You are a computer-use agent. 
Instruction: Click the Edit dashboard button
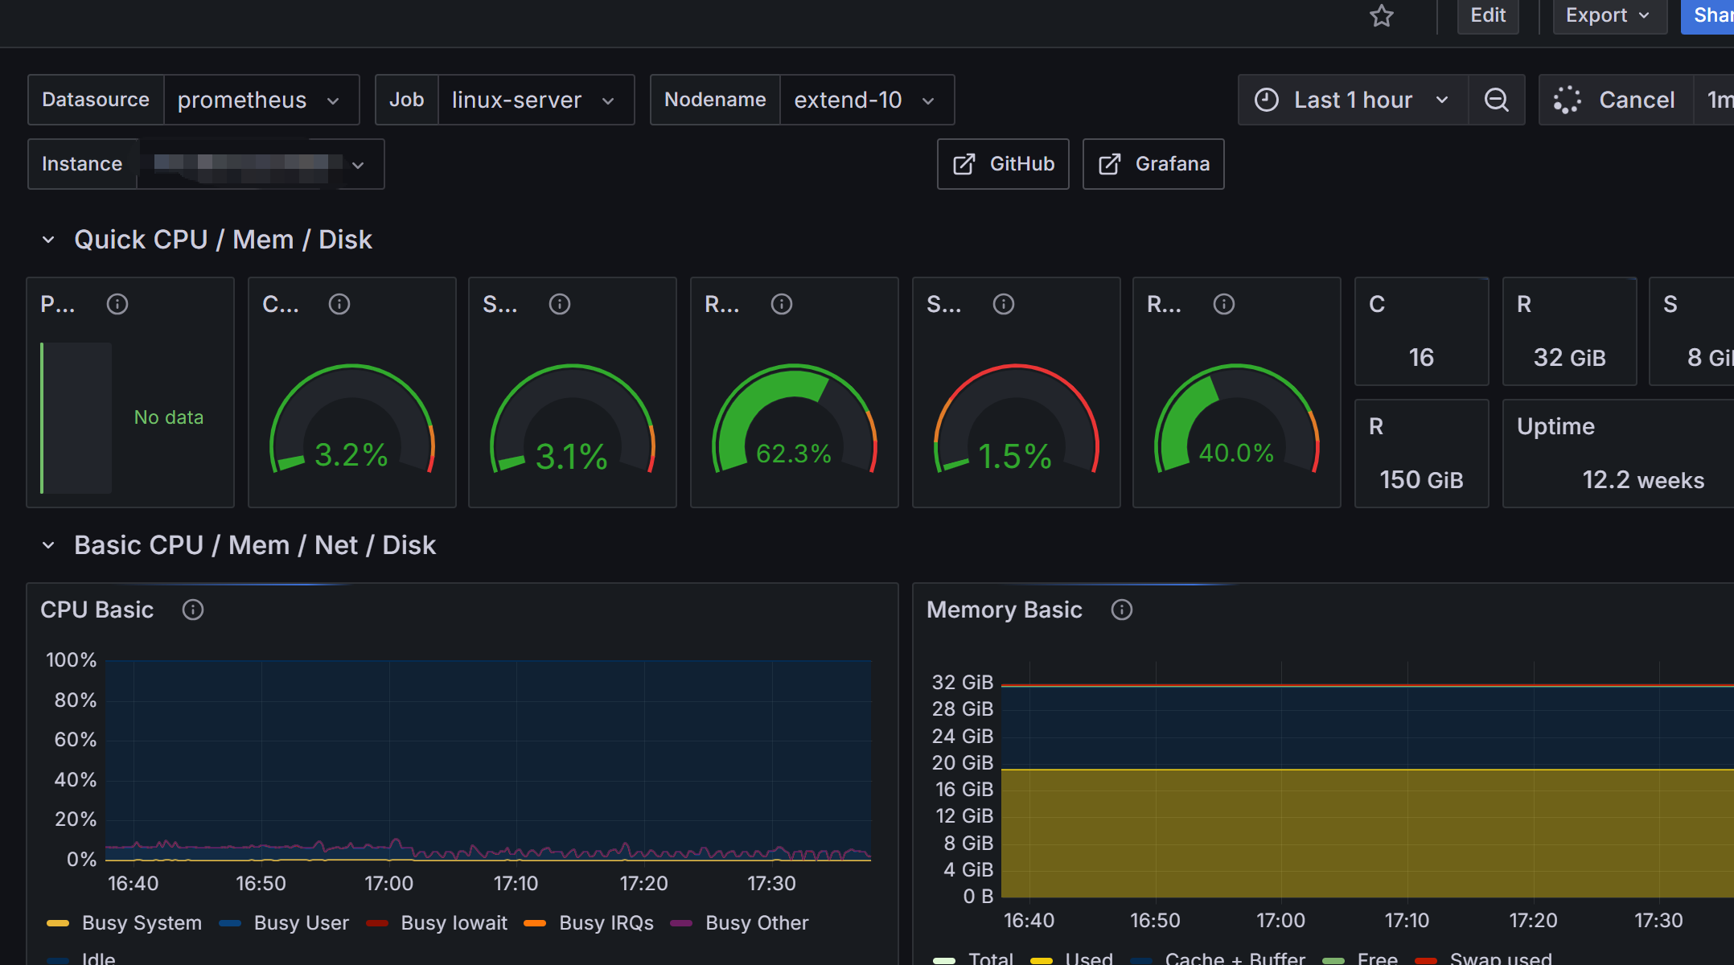[1487, 15]
